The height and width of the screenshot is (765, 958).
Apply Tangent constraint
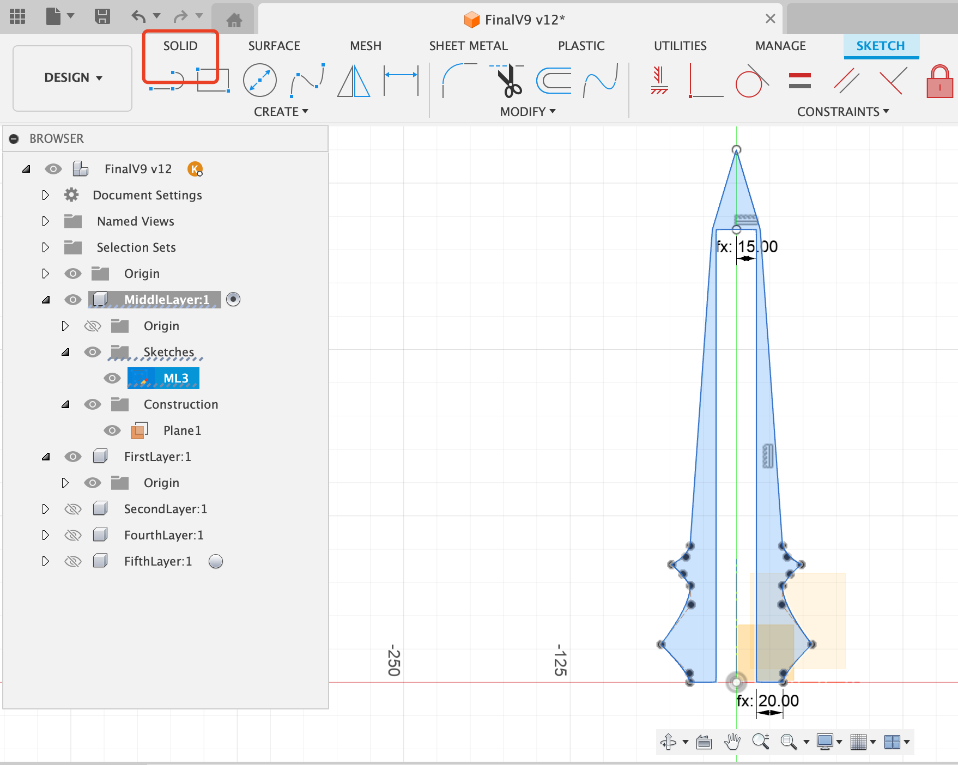pos(752,80)
